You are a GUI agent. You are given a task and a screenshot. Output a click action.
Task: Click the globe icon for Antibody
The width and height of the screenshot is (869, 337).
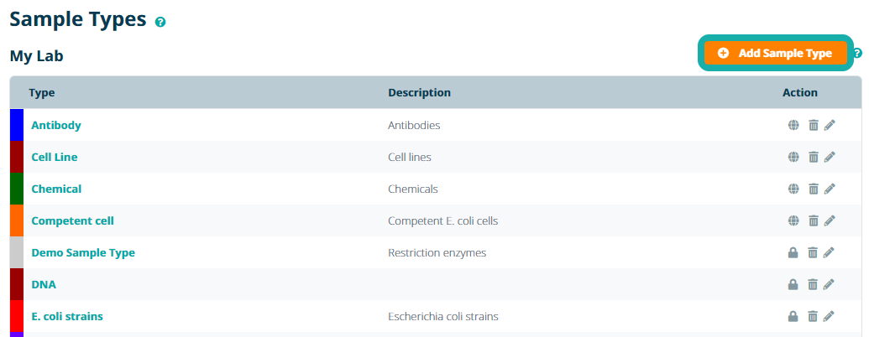point(793,126)
